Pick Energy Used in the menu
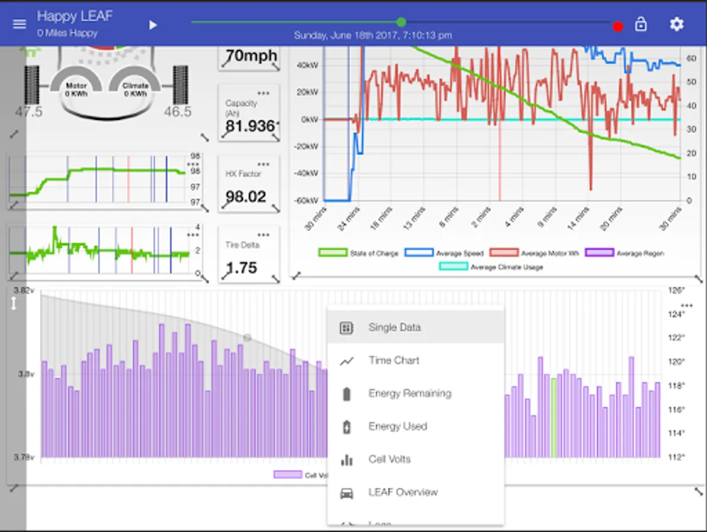This screenshot has width=707, height=532. [415, 426]
